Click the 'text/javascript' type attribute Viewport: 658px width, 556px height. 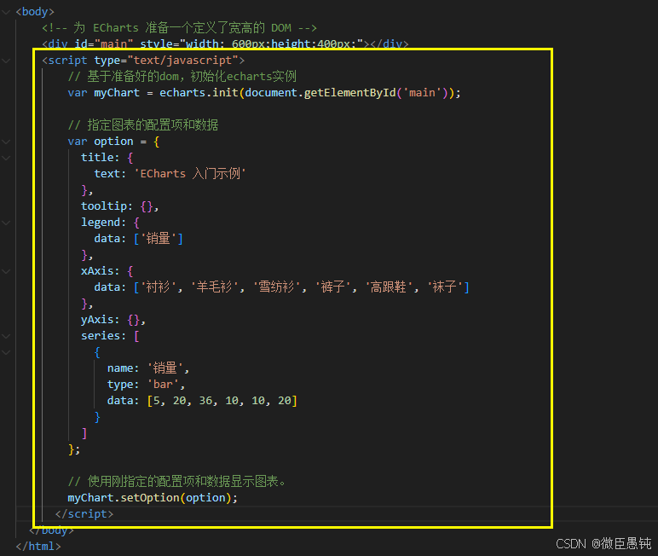[182, 61]
